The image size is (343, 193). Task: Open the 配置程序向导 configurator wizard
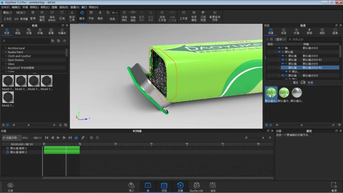pyautogui.click(x=215, y=16)
